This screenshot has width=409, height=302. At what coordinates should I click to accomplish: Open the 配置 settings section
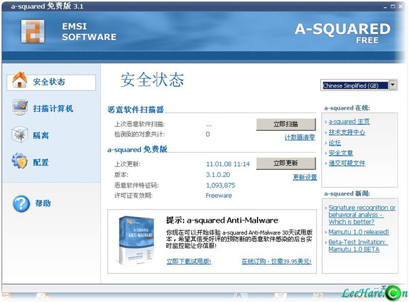41,162
